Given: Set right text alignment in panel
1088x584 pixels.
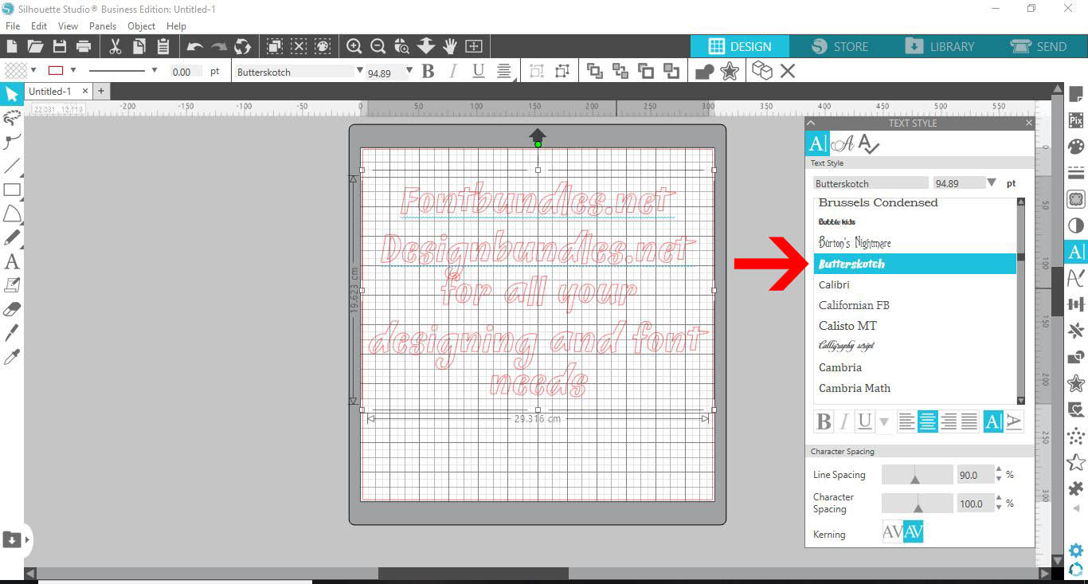Looking at the screenshot, I should point(948,422).
